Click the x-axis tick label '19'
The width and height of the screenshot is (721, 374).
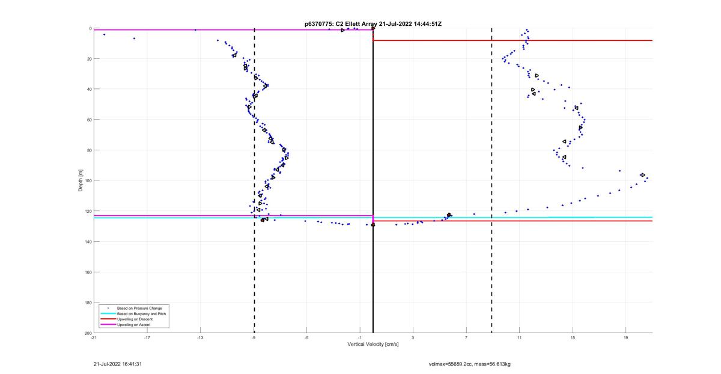click(625, 337)
